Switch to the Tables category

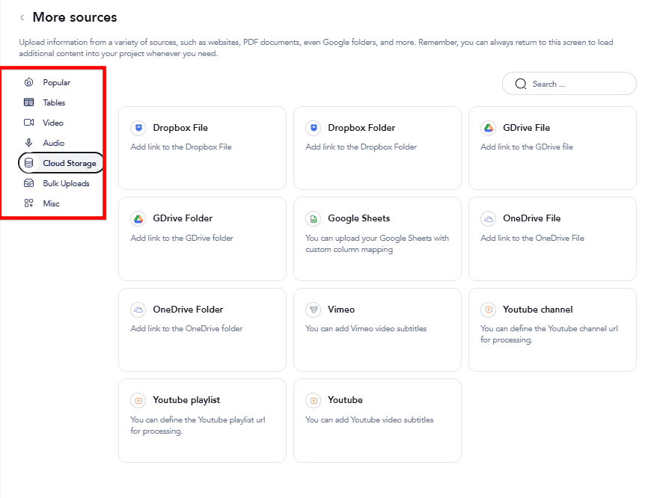(x=46, y=102)
